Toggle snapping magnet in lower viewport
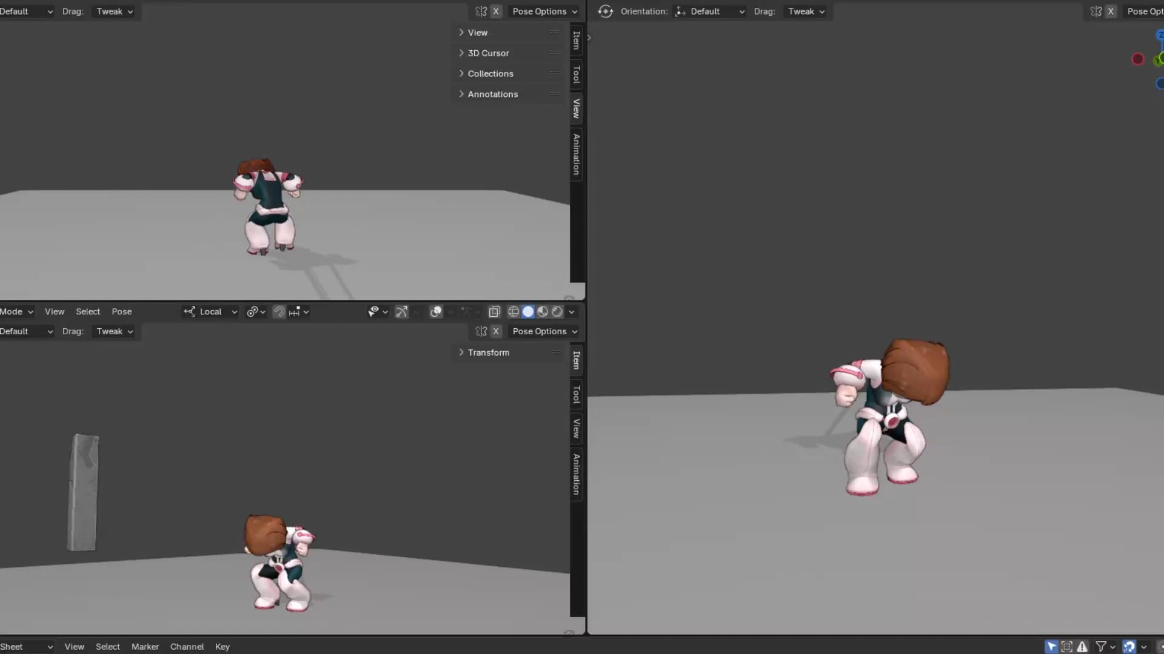1164x654 pixels. tap(279, 311)
